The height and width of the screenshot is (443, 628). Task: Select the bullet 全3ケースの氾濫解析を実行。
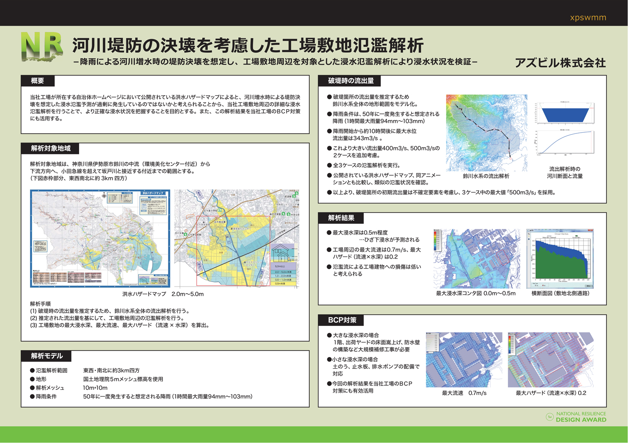(x=364, y=165)
